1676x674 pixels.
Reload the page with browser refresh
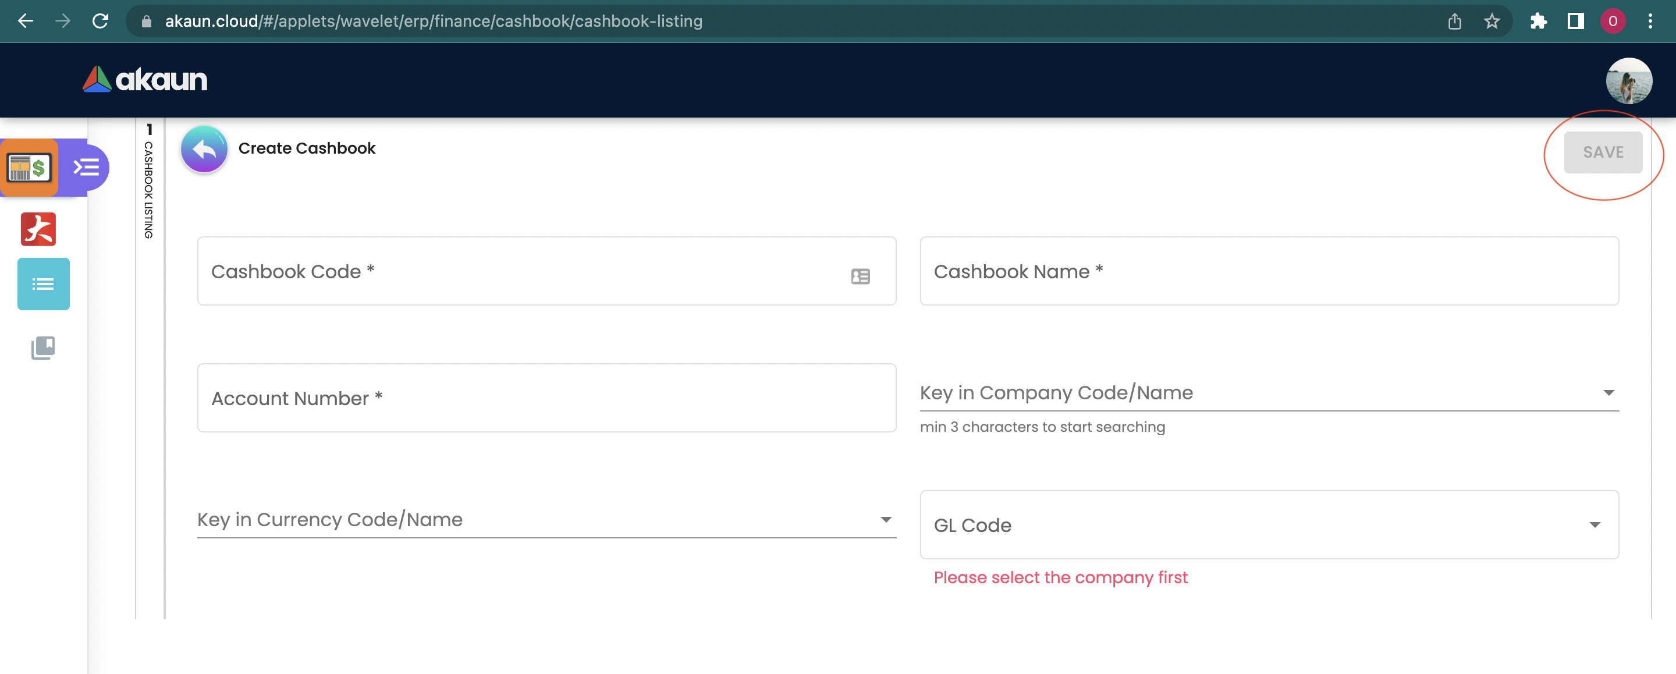click(x=100, y=21)
